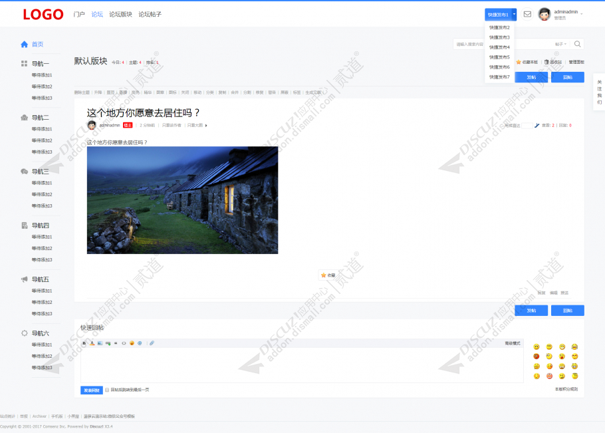This screenshot has height=433, width=605.
Task: Click the top 发帖 button
Action: coord(531,77)
